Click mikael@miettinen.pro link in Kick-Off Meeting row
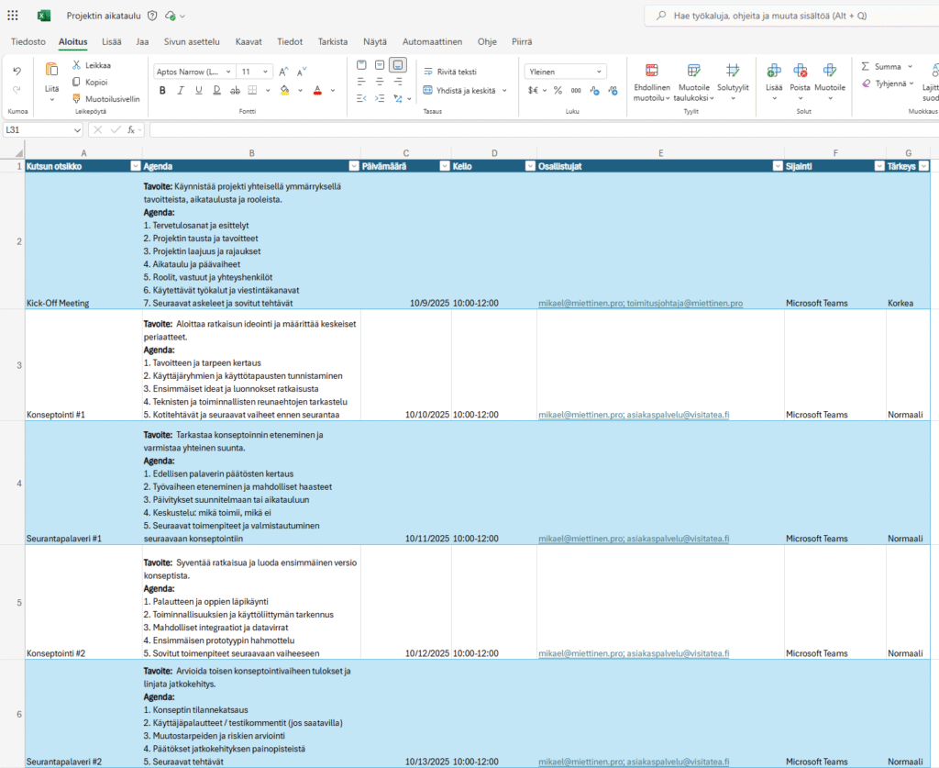The image size is (939, 768). coord(580,303)
